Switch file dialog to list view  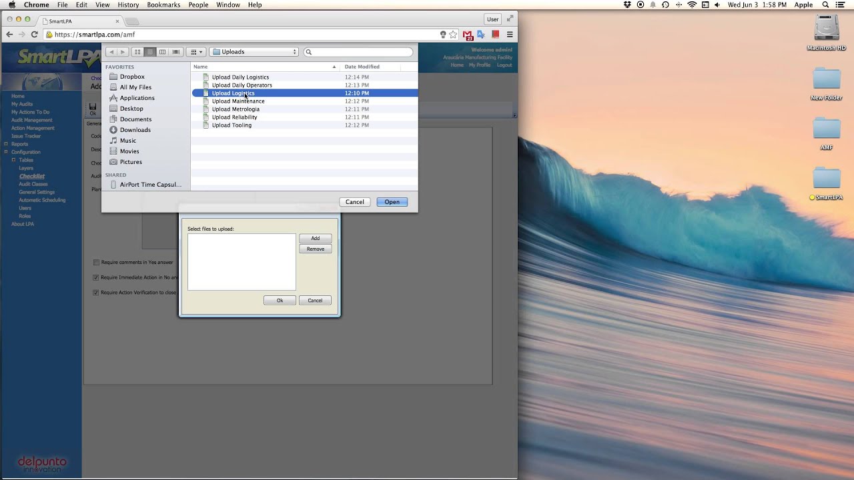click(150, 52)
